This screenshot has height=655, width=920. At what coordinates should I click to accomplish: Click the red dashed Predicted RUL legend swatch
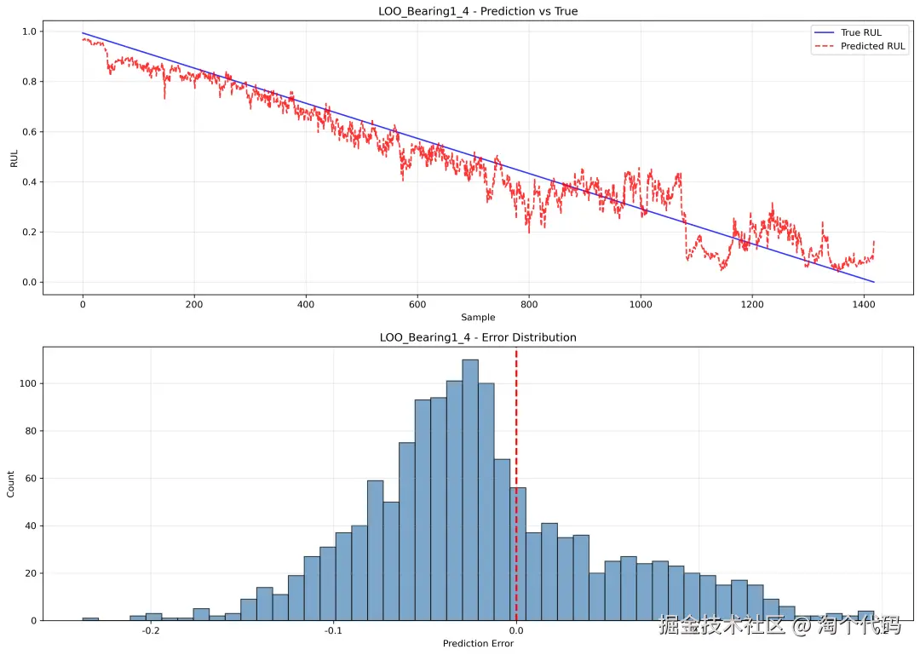[824, 46]
